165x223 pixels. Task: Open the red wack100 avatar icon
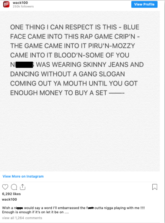pyautogui.click(x=6, y=4)
